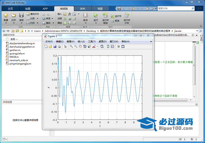Select newmark_ode.m in file list
Image resolution: width=205 pixels, height=143 pixels.
[x=19, y=60]
